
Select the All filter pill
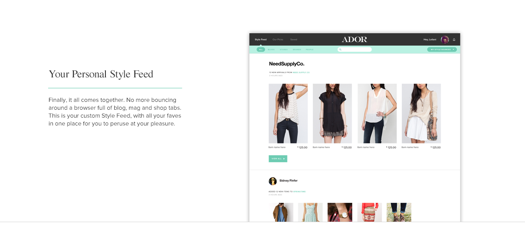261,50
